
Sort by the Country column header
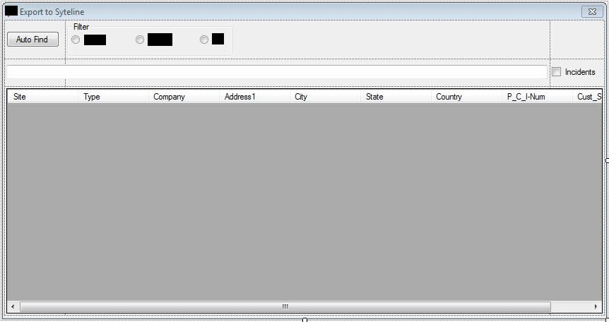[x=467, y=97]
